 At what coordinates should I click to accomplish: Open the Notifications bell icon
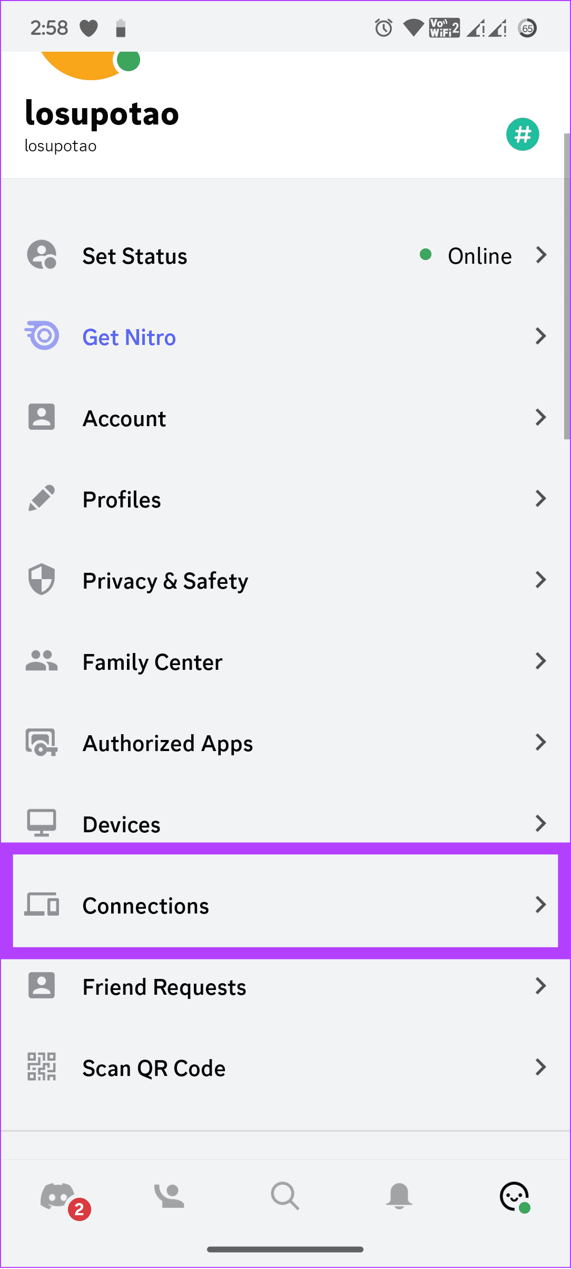point(399,1196)
